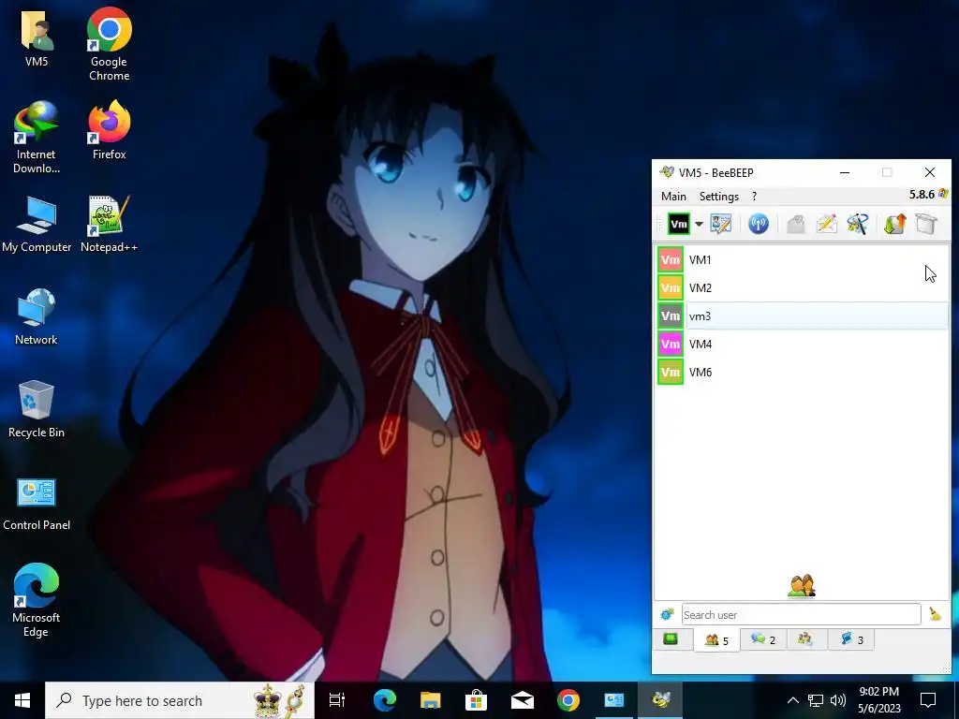Click the gray open box icon in toolbar
Image resolution: width=959 pixels, height=719 pixels.
tap(926, 224)
